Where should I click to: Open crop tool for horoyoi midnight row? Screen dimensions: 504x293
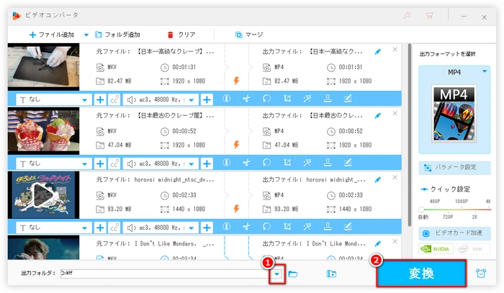click(287, 227)
